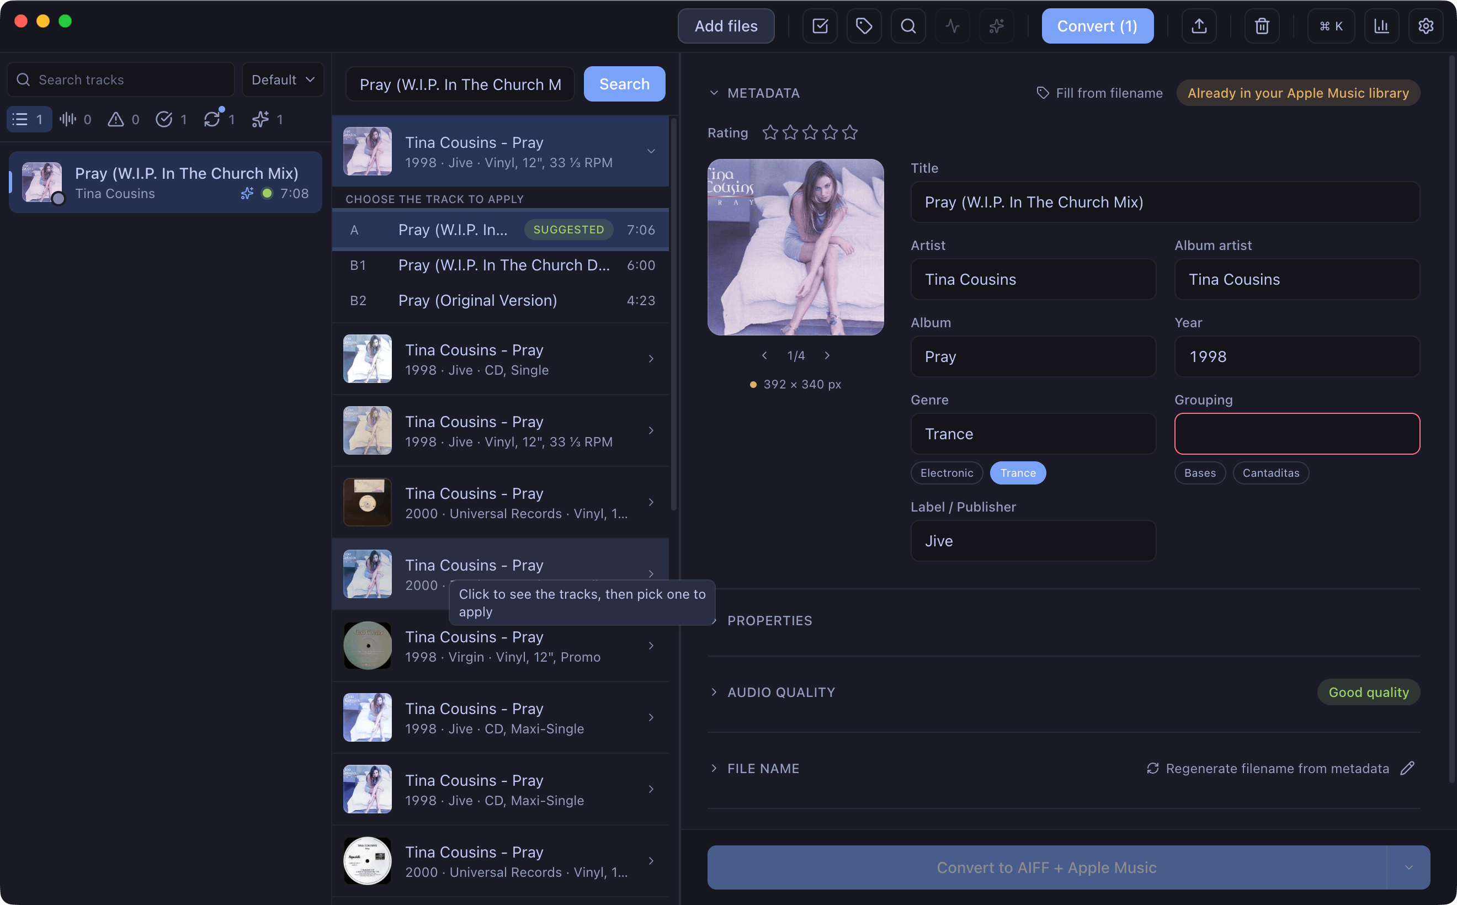
Task: Select the sync refresh filter tab
Action: pos(219,119)
